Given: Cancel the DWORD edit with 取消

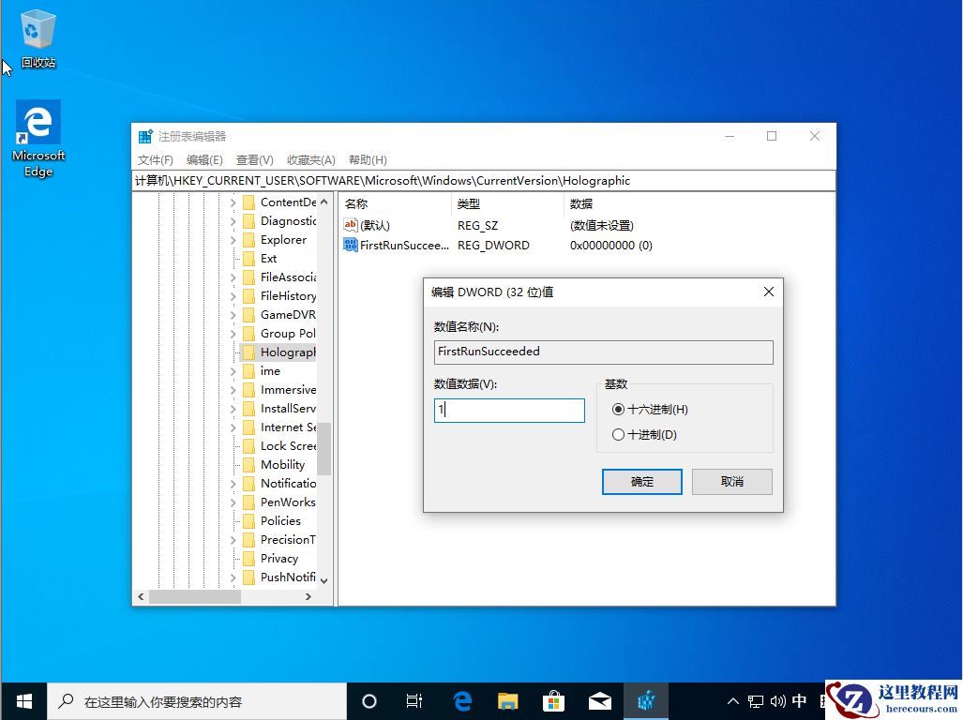Looking at the screenshot, I should coord(731,481).
